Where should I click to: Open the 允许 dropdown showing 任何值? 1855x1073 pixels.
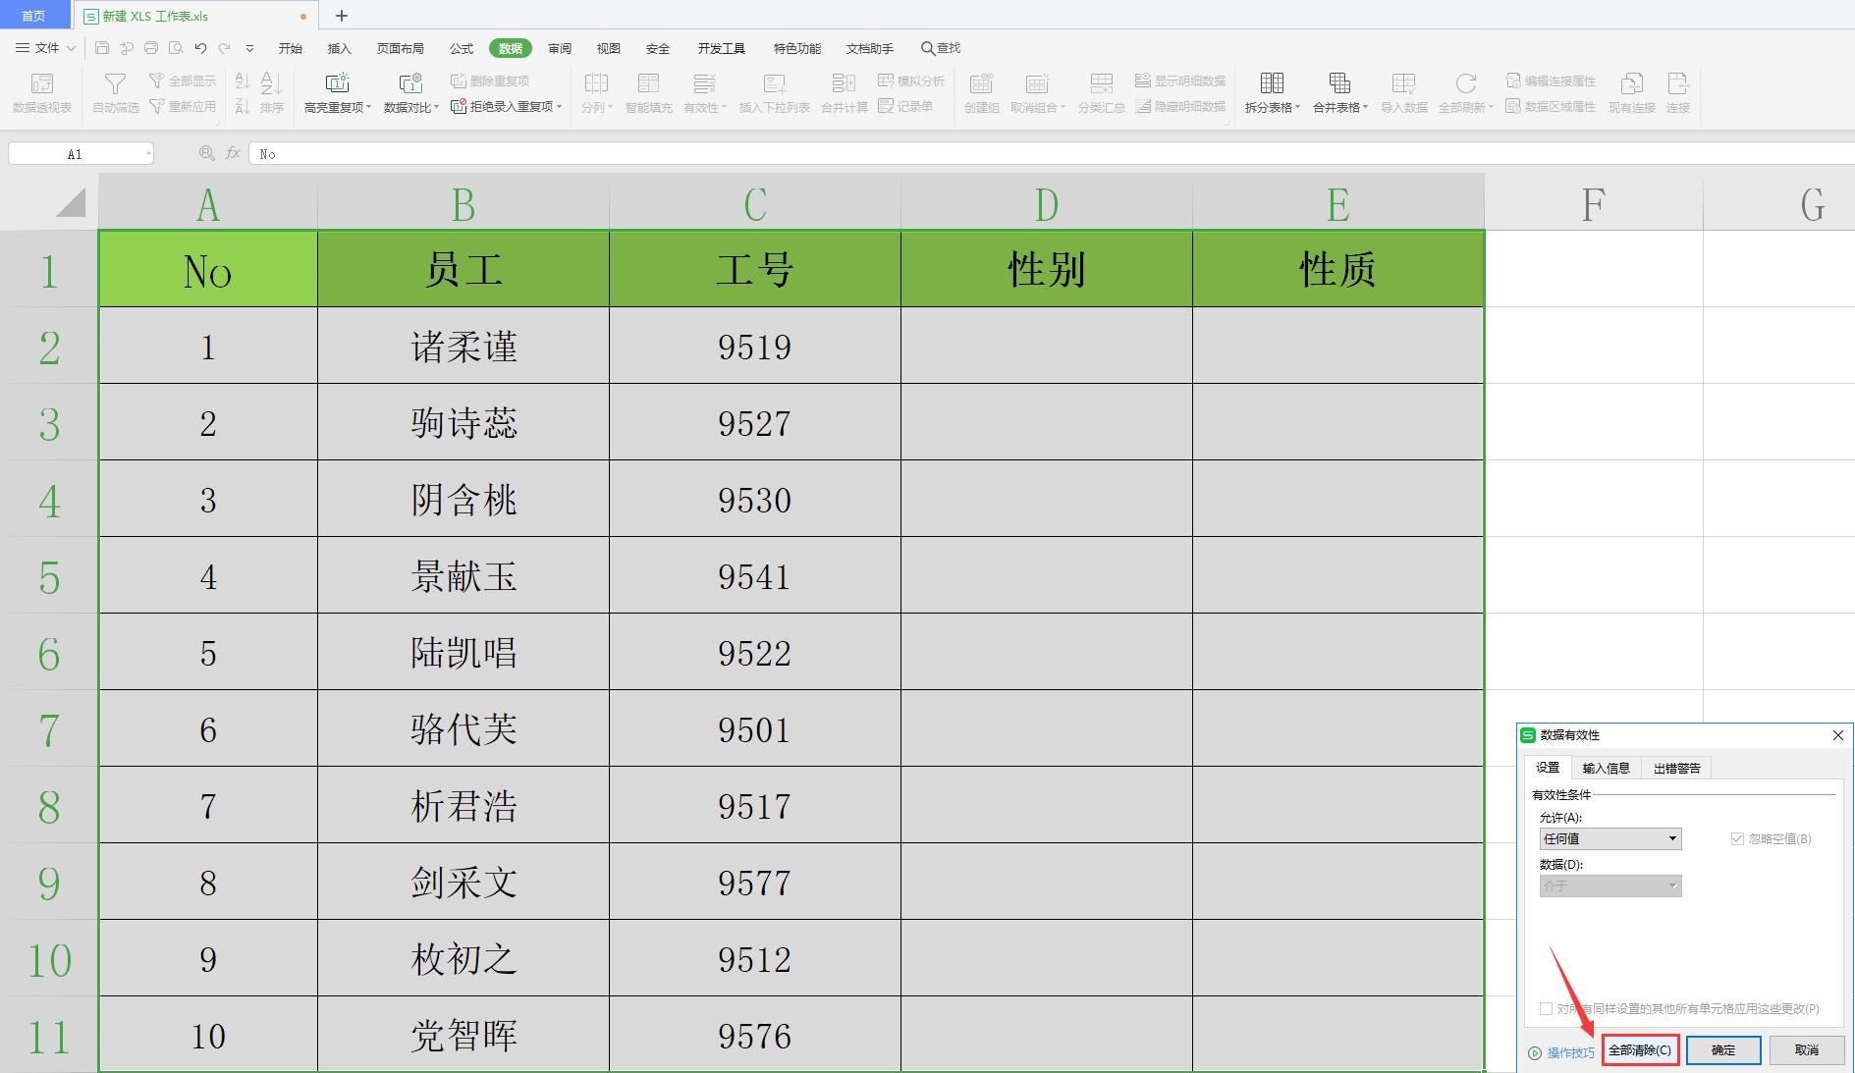(1610, 838)
